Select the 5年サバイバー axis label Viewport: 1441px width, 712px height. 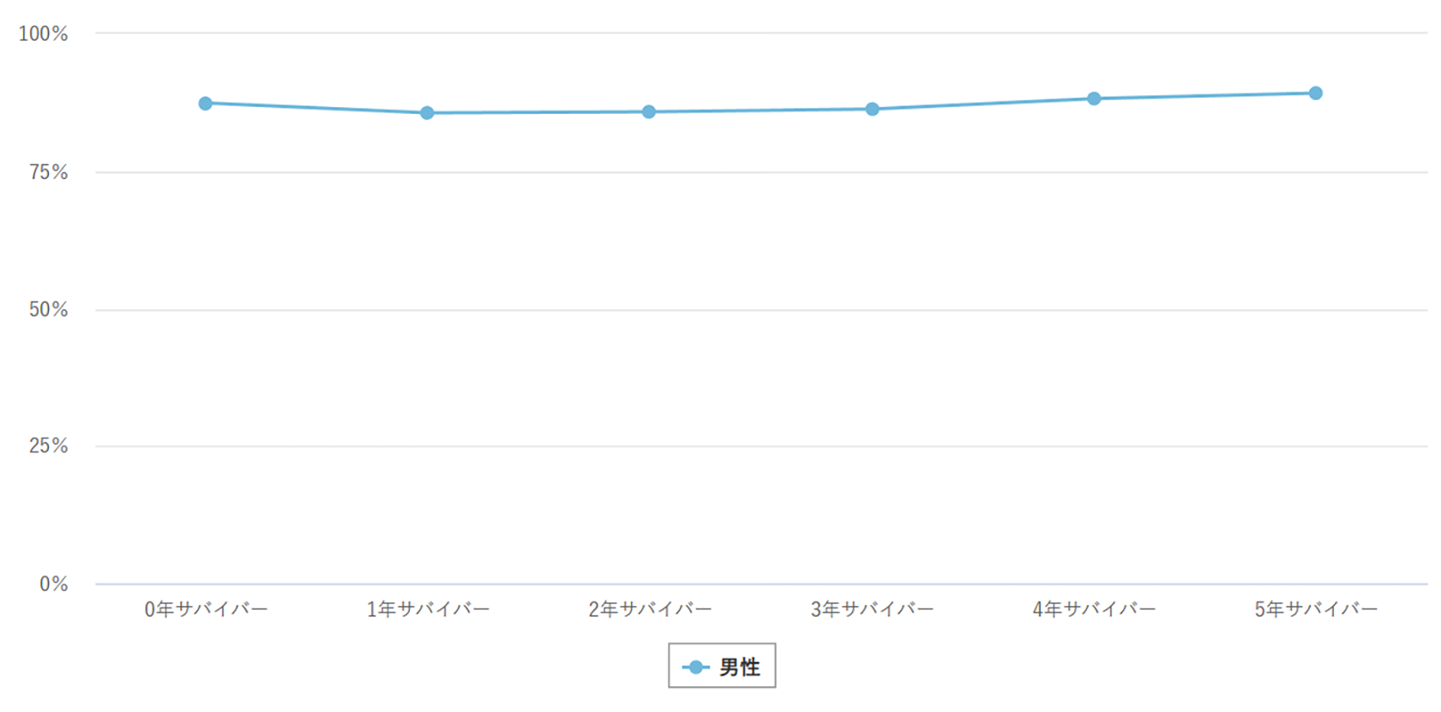(1316, 609)
